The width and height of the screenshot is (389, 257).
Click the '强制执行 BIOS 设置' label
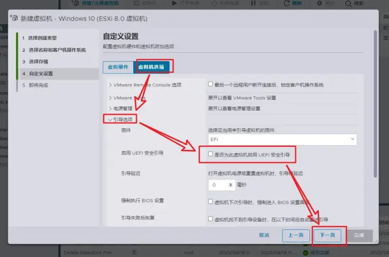pos(143,201)
